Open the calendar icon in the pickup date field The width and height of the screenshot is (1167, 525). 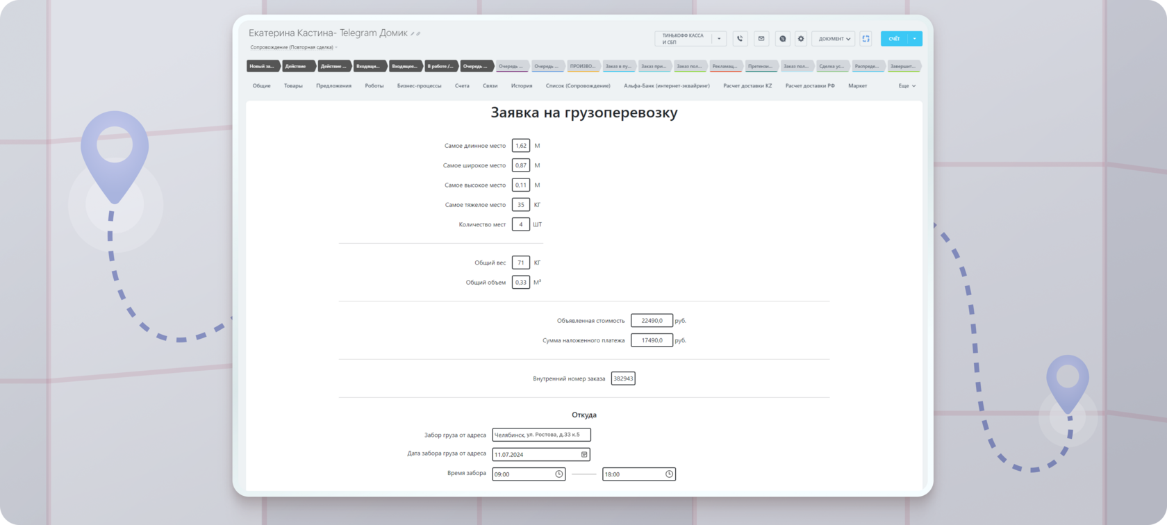point(584,455)
